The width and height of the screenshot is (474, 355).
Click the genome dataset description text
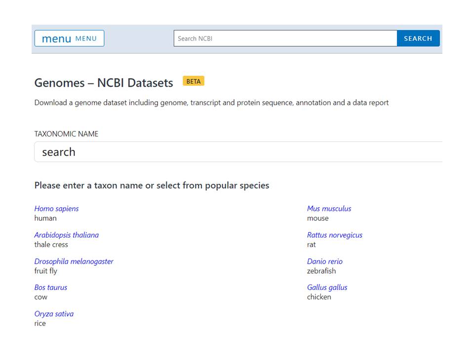[211, 103]
